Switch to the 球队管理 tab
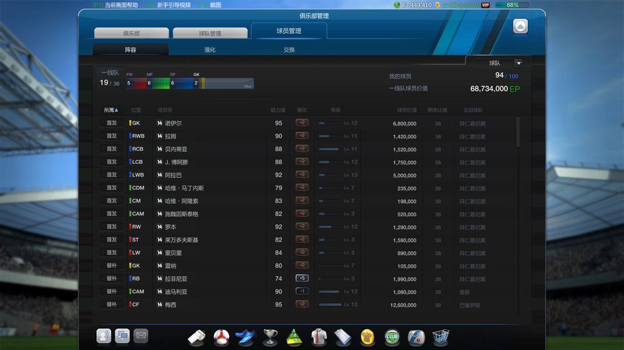The width and height of the screenshot is (624, 350). coord(210,33)
